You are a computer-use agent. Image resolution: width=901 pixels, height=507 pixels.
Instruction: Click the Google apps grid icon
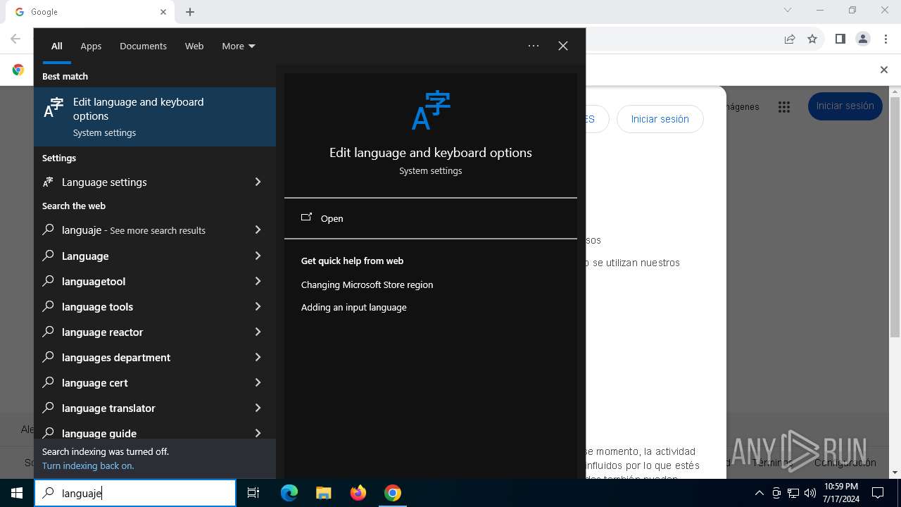(784, 107)
